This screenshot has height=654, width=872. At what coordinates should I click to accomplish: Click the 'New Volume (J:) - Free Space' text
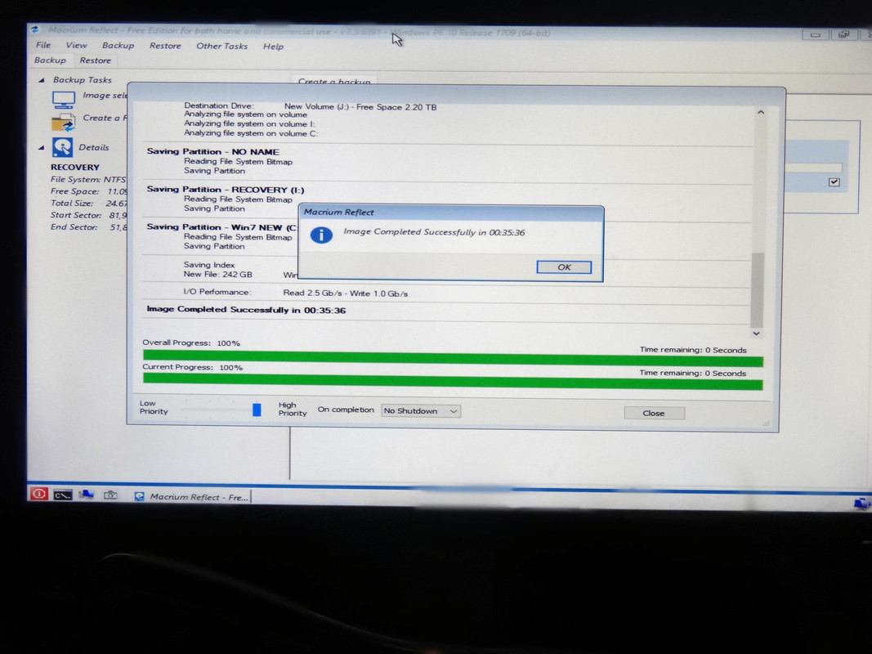pyautogui.click(x=360, y=107)
